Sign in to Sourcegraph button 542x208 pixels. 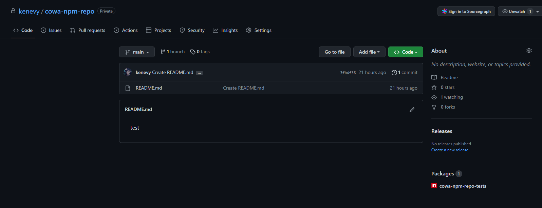466,12
